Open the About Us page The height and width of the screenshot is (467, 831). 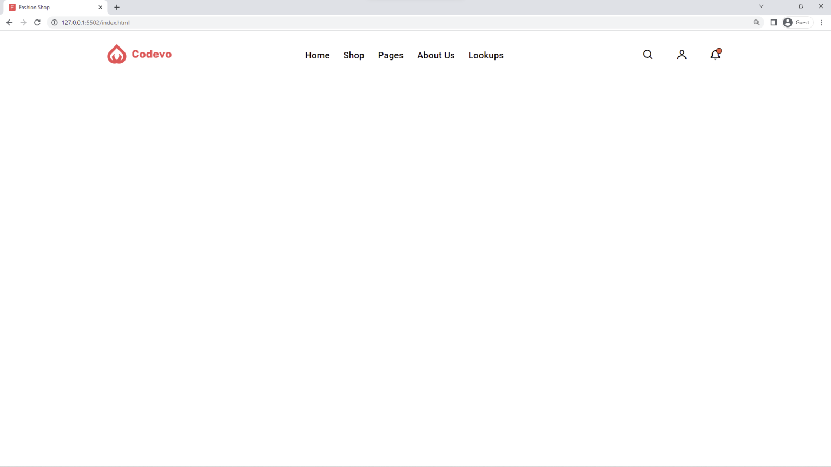click(x=436, y=55)
